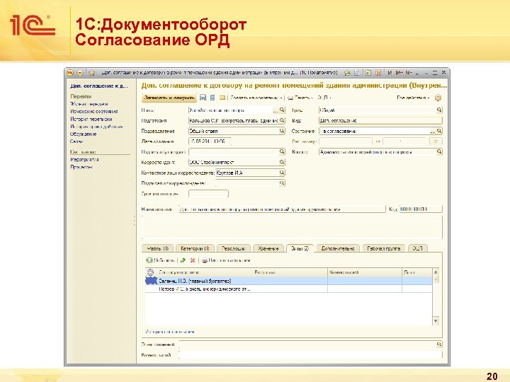Switch to the Визы (2) tab

pos(300,248)
